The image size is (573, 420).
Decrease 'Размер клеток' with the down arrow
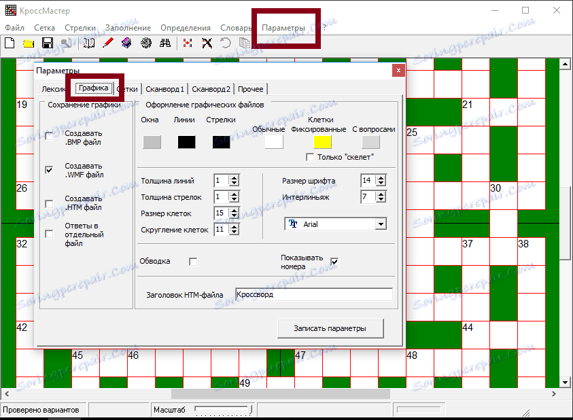pos(235,215)
